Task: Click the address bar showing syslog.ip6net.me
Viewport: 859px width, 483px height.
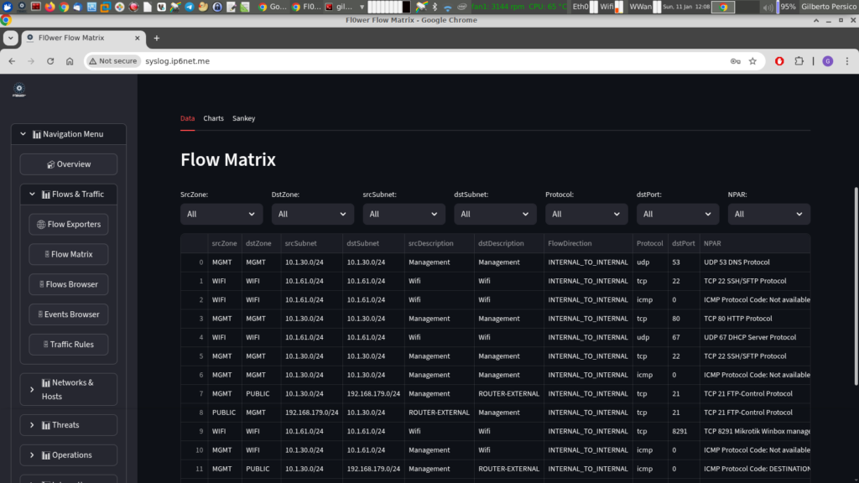Action: click(x=419, y=61)
